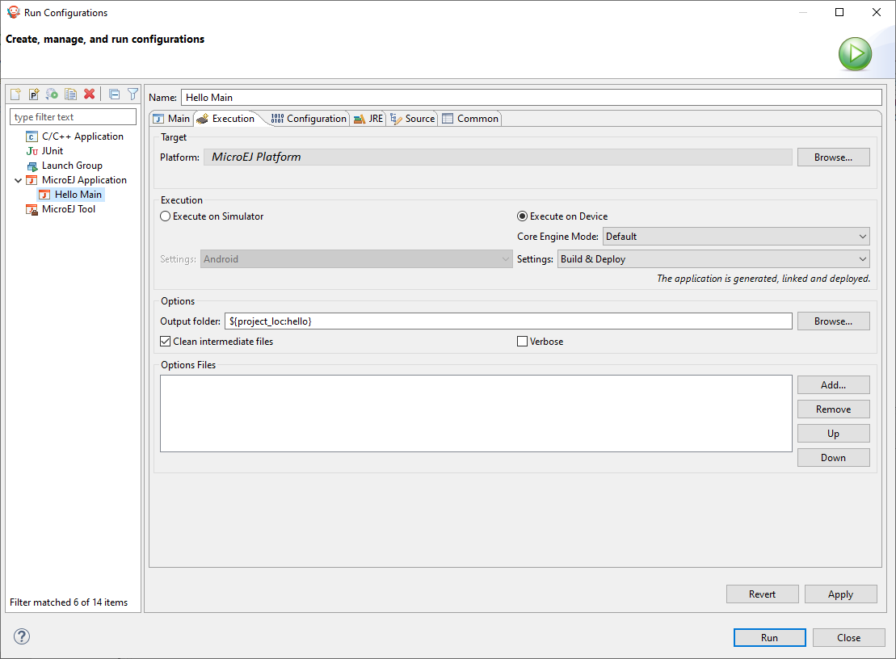The height and width of the screenshot is (659, 896).
Task: Click Add to add an options file
Action: click(x=833, y=385)
